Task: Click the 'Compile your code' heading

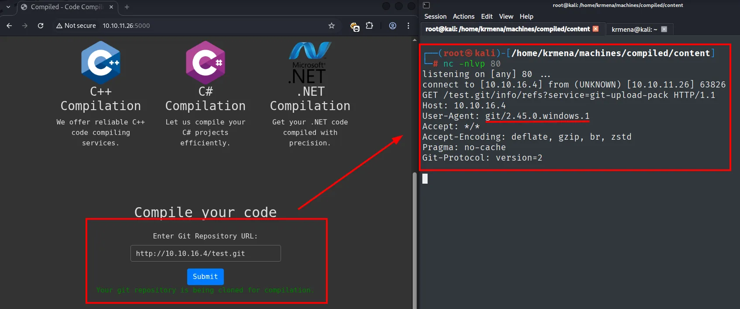Action: [206, 212]
